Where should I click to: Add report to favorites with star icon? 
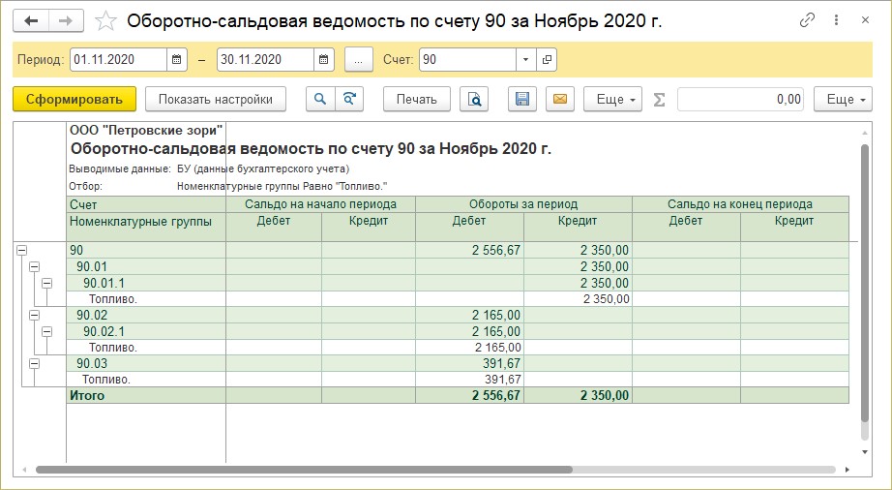tap(105, 21)
